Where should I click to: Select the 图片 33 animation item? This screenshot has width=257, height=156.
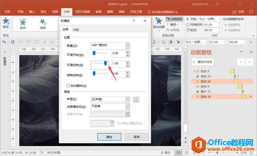tap(222, 92)
